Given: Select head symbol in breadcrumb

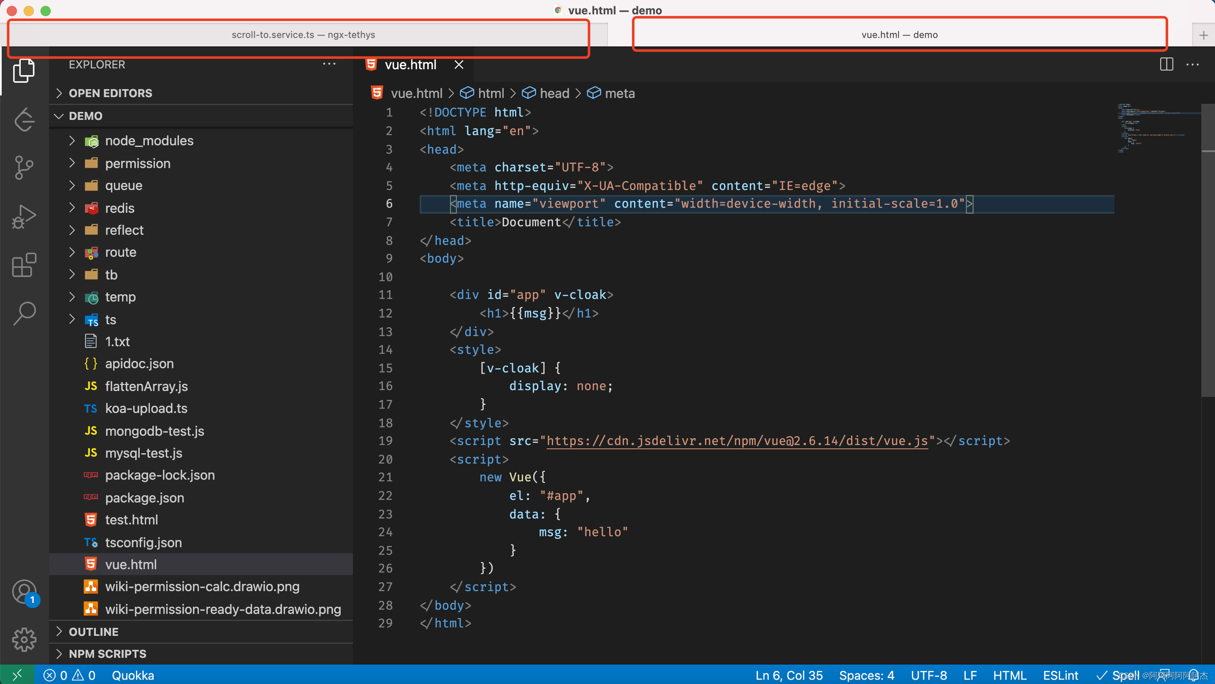Looking at the screenshot, I should coord(546,93).
